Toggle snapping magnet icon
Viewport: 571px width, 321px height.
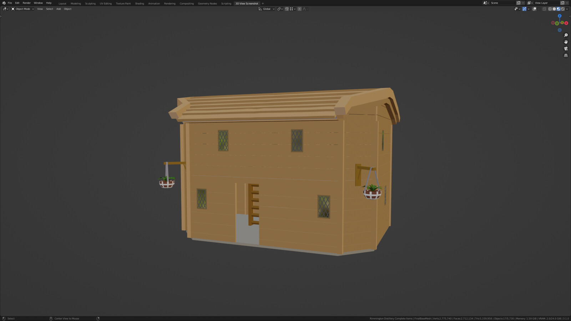pyautogui.click(x=287, y=9)
